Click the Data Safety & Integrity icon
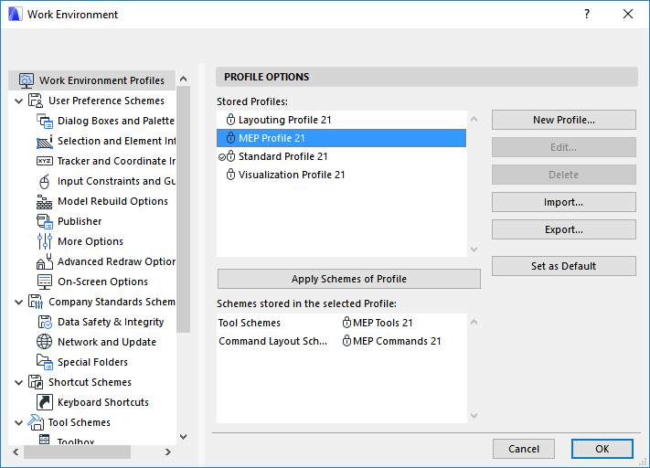Screen dimensions: 650x468 point(45,322)
